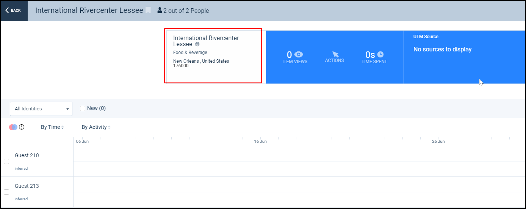The height and width of the screenshot is (209, 526).
Task: Click the bookmark icon beside account title
Action: pyautogui.click(x=148, y=11)
